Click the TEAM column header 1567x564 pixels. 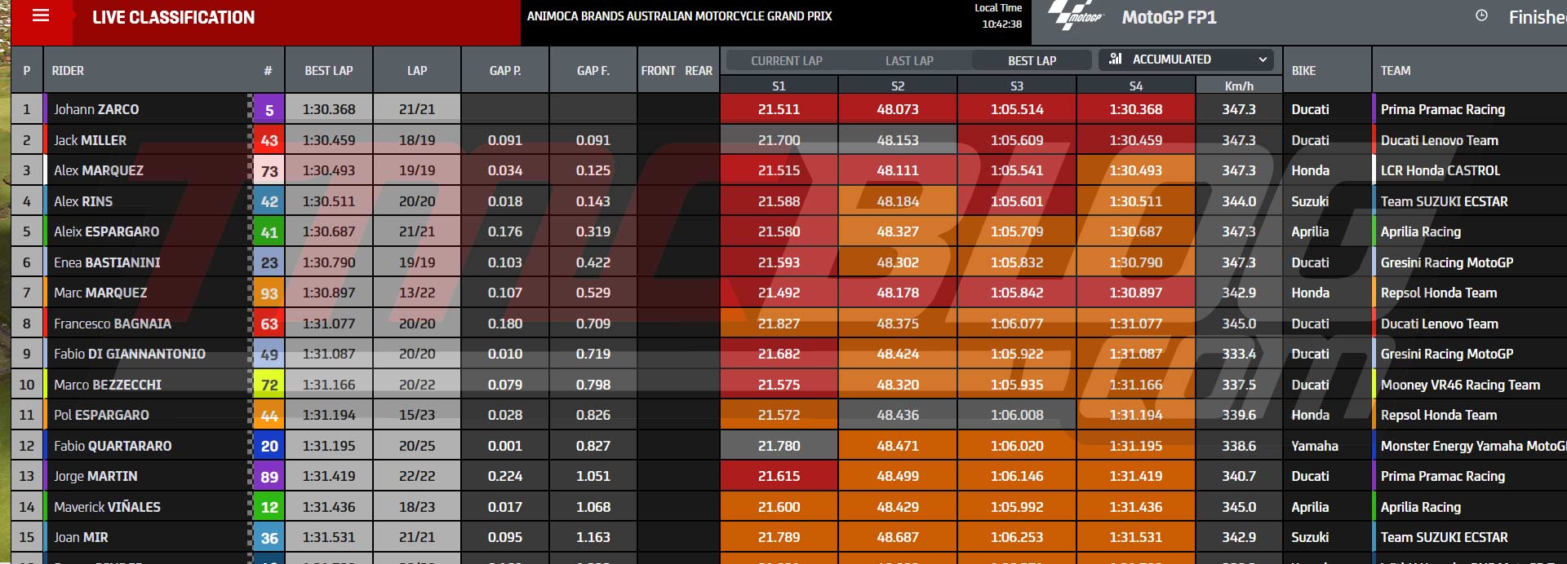1396,71
